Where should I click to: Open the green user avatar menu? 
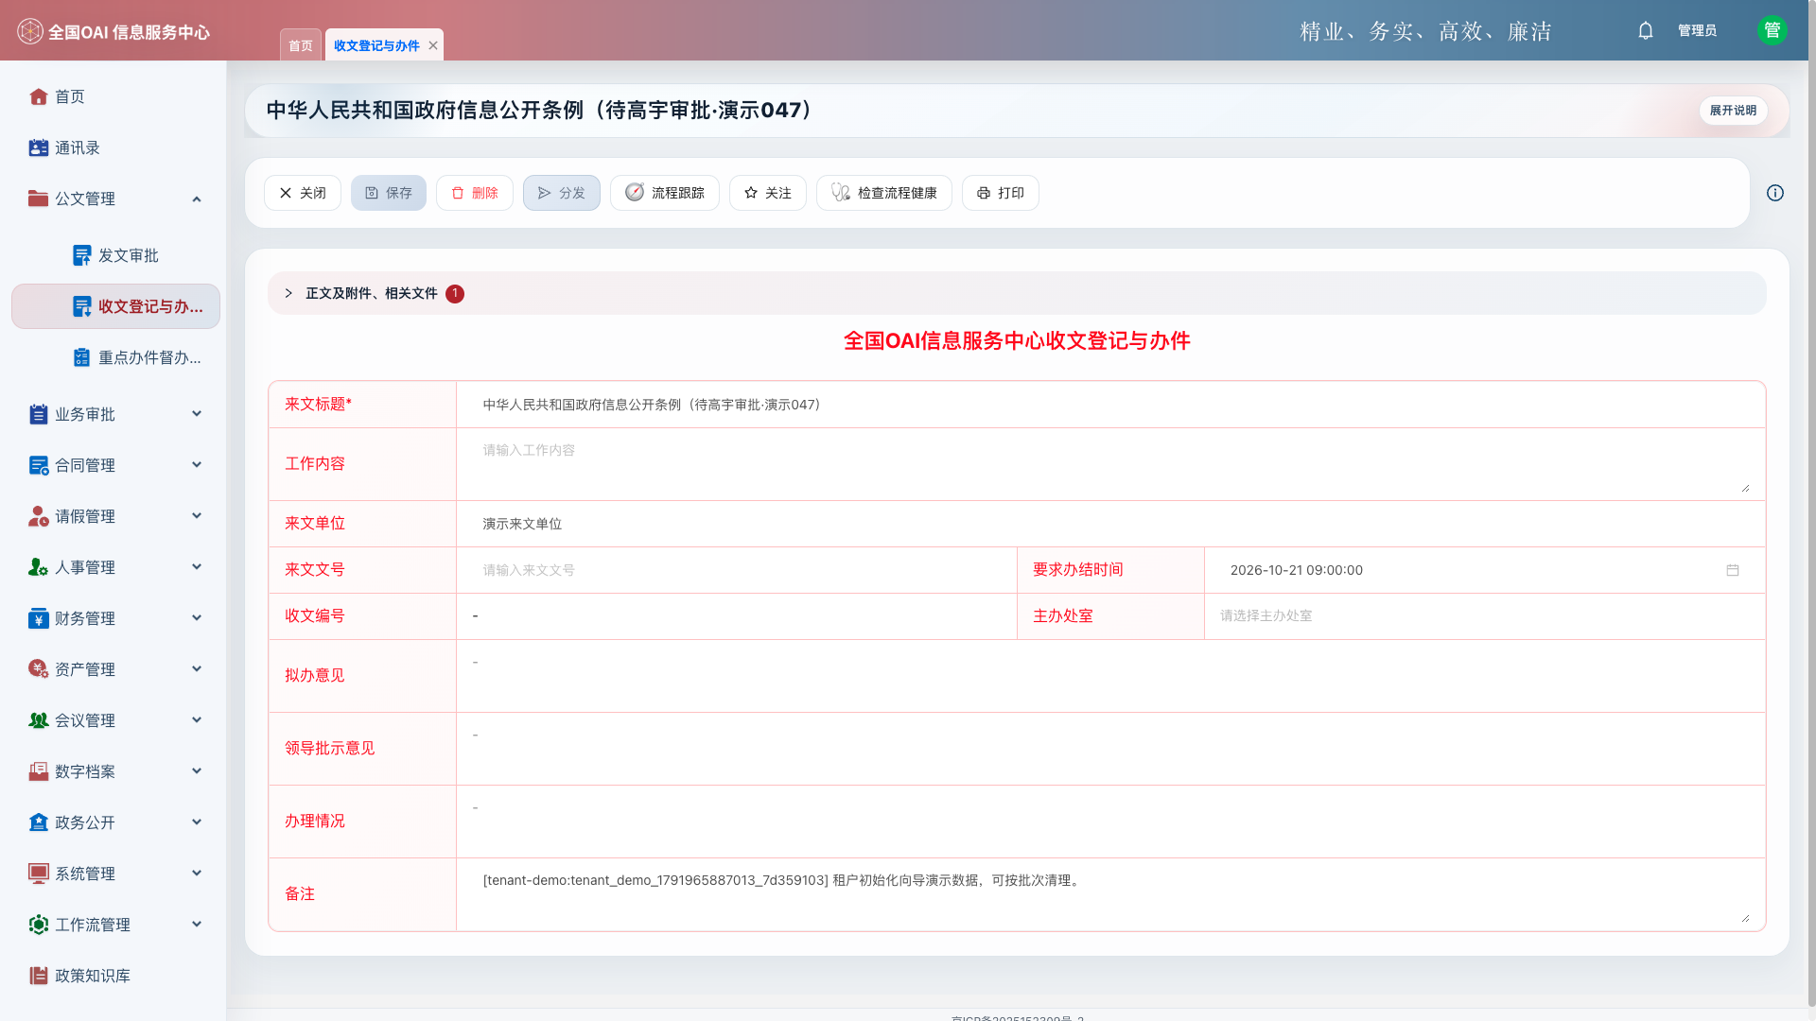pyautogui.click(x=1772, y=30)
